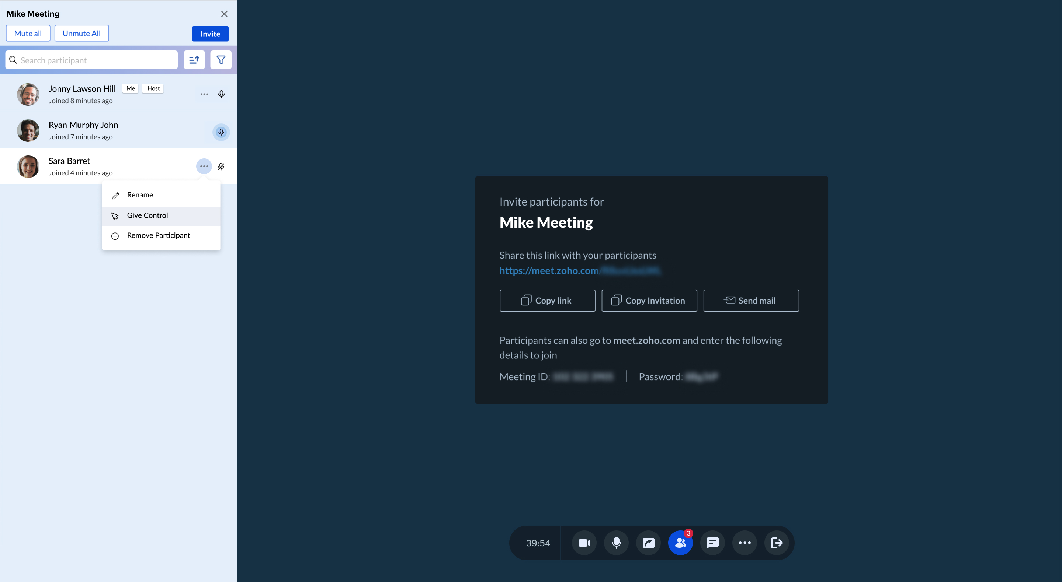Click the Copy link button
Screen dimensions: 1062x582
pyautogui.click(x=547, y=299)
